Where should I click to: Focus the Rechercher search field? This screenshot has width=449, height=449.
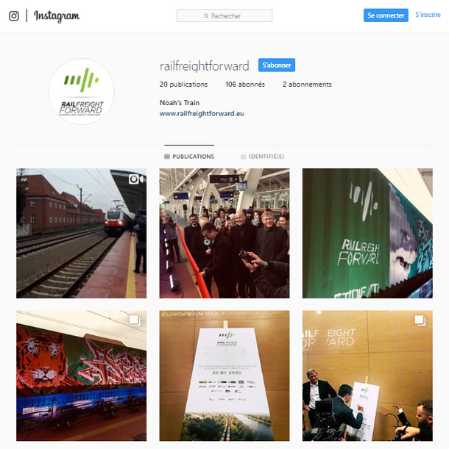pyautogui.click(x=224, y=15)
